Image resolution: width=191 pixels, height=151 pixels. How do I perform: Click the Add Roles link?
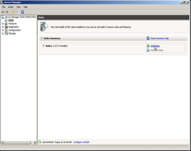[155, 46]
